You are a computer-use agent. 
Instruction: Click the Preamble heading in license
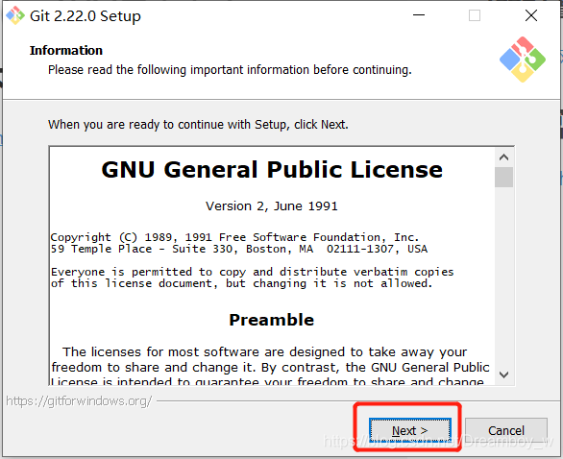272,320
